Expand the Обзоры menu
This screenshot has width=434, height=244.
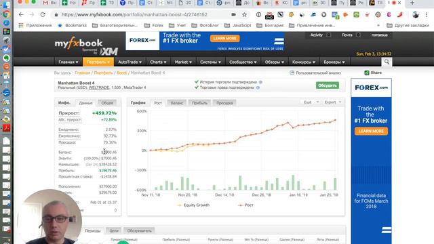(x=274, y=62)
